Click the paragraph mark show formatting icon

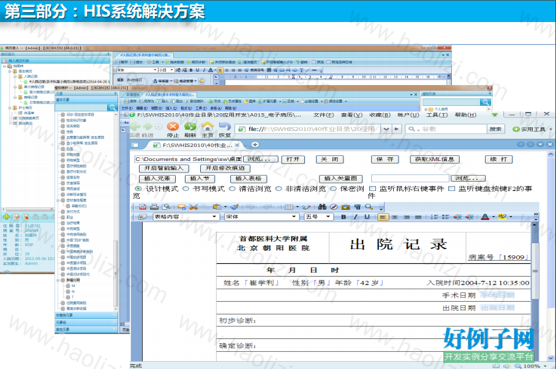[358, 207]
